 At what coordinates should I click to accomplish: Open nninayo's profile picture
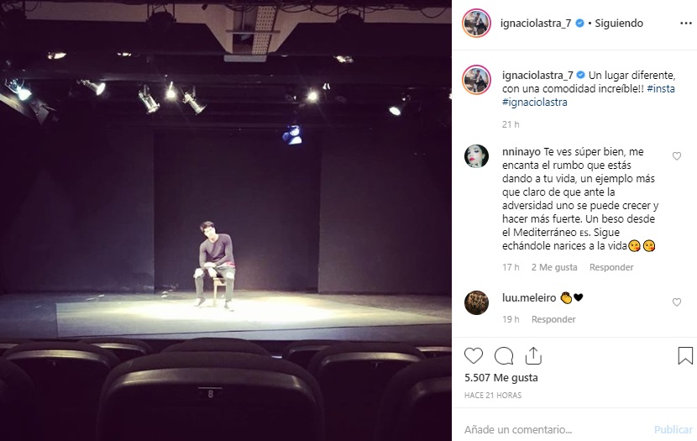point(476,156)
